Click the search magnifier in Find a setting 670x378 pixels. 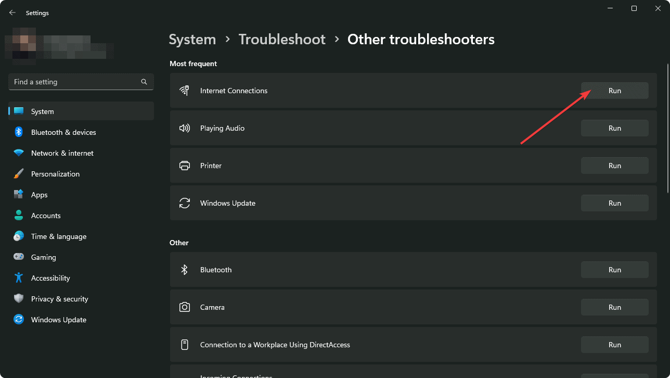(144, 82)
